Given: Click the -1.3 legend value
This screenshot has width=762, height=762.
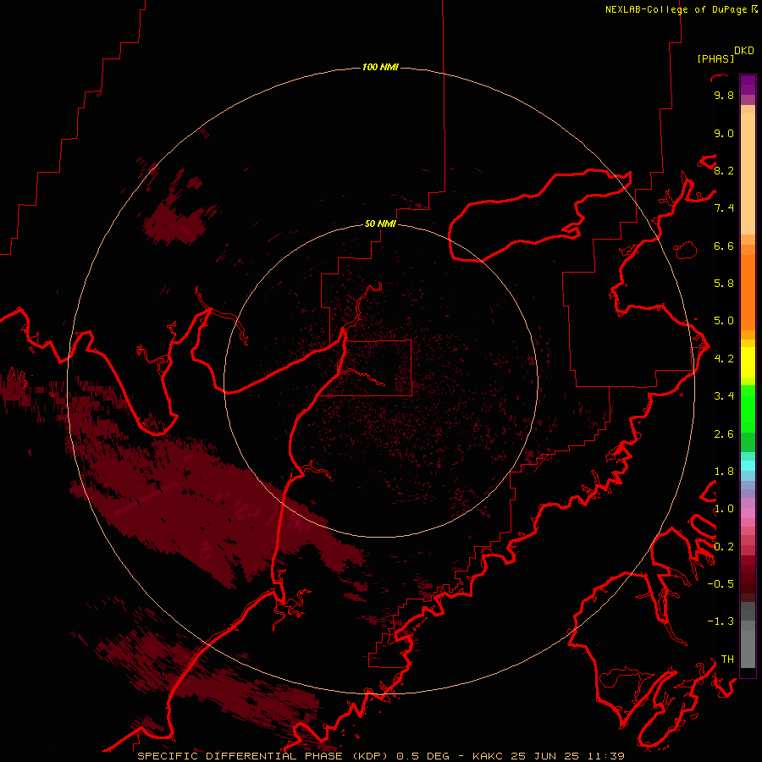Looking at the screenshot, I should click(x=721, y=621).
